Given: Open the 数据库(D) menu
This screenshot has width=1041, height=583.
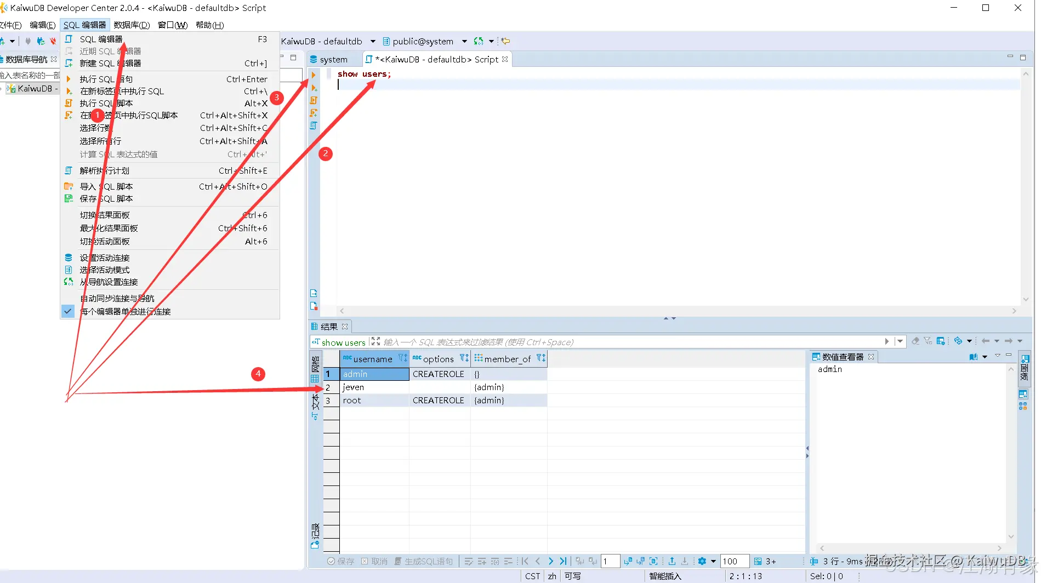Looking at the screenshot, I should pyautogui.click(x=132, y=25).
